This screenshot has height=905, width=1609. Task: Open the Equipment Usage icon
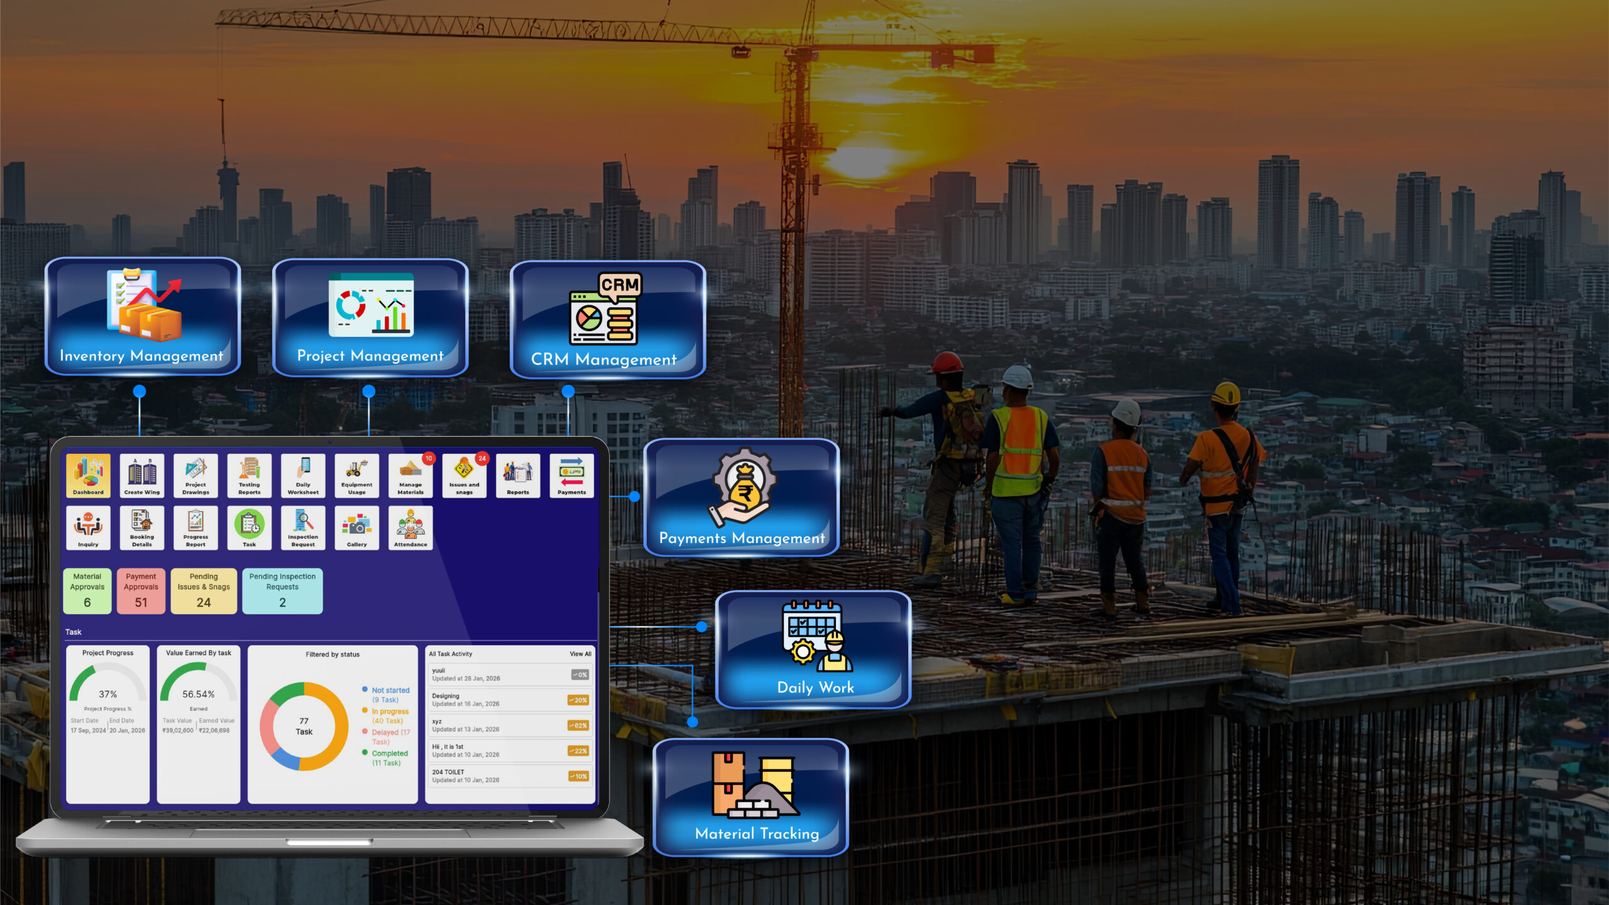point(356,475)
